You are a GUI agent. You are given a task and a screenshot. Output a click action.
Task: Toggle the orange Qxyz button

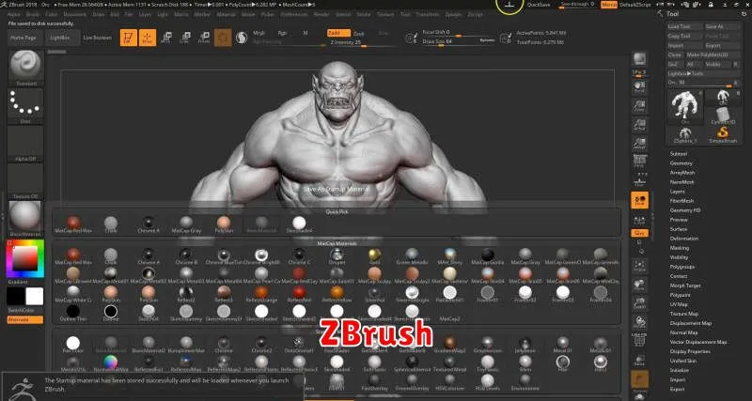point(639,233)
